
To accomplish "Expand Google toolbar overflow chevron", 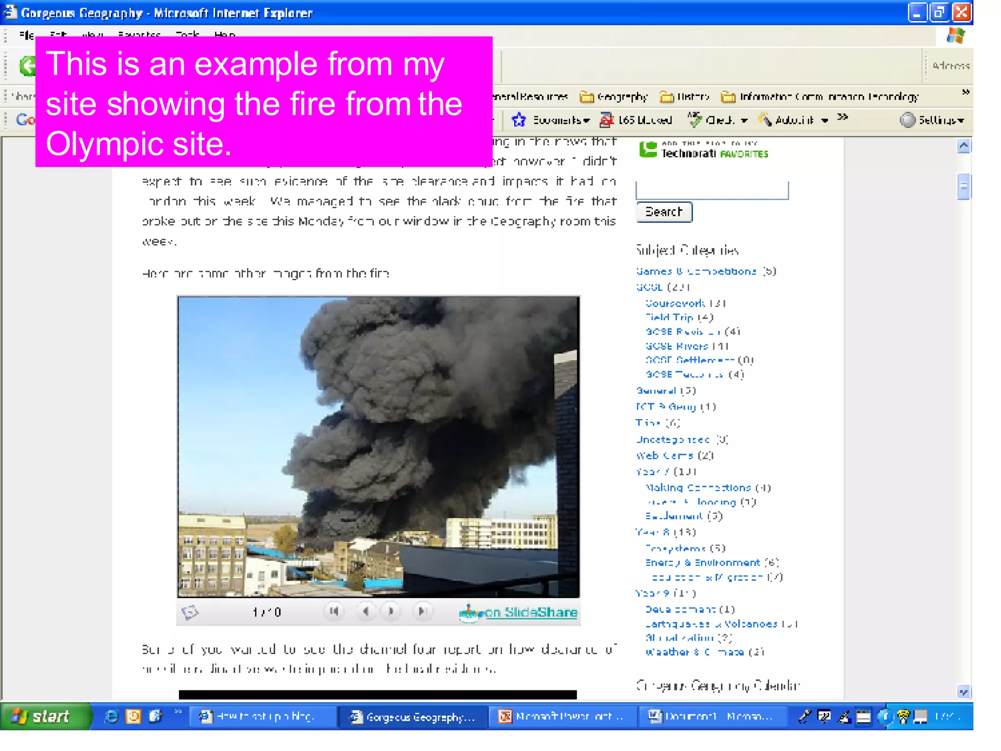I will [842, 117].
